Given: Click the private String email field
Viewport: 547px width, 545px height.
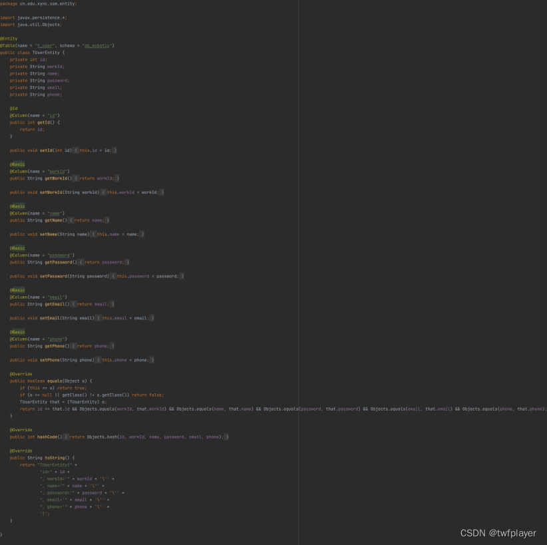Looking at the screenshot, I should click(x=36, y=88).
